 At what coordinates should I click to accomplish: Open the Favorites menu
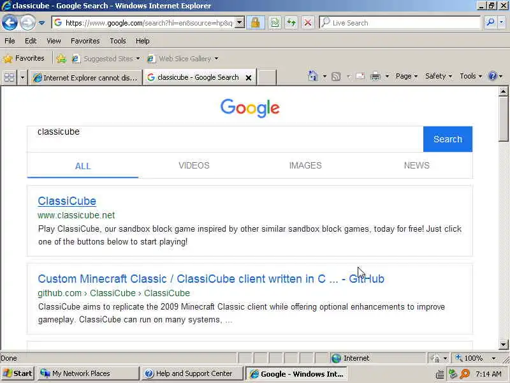85,41
